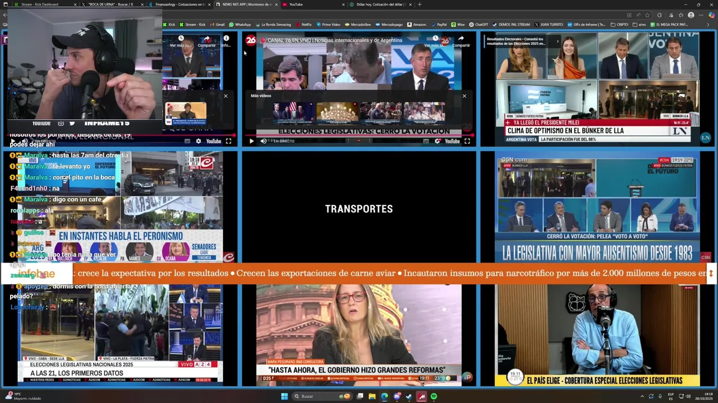Expand aires bookmarks folder

(x=639, y=25)
